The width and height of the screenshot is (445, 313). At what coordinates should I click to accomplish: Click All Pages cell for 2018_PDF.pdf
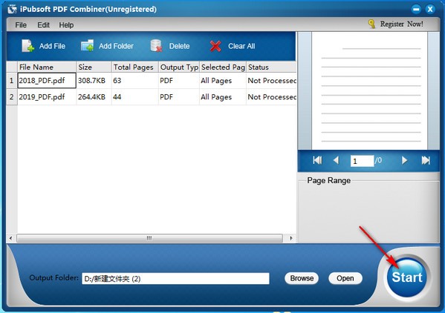223,80
